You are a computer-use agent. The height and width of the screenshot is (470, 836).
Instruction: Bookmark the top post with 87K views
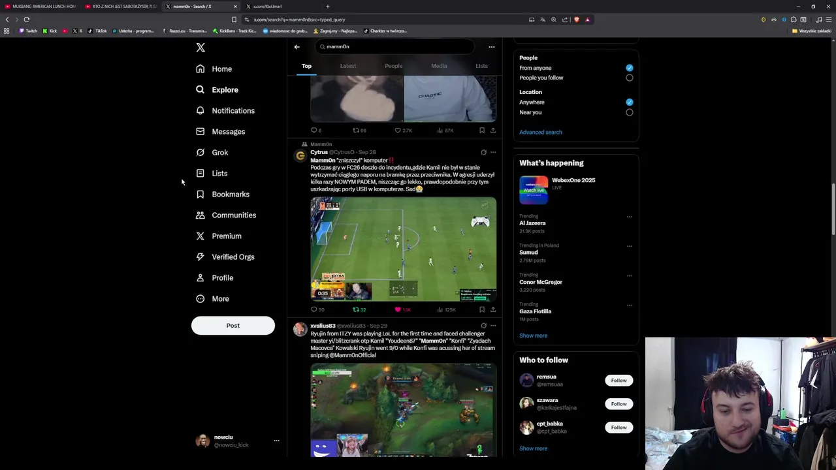482,131
